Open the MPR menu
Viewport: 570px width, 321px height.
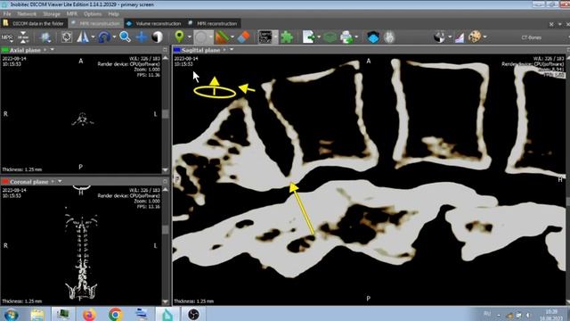[71, 14]
